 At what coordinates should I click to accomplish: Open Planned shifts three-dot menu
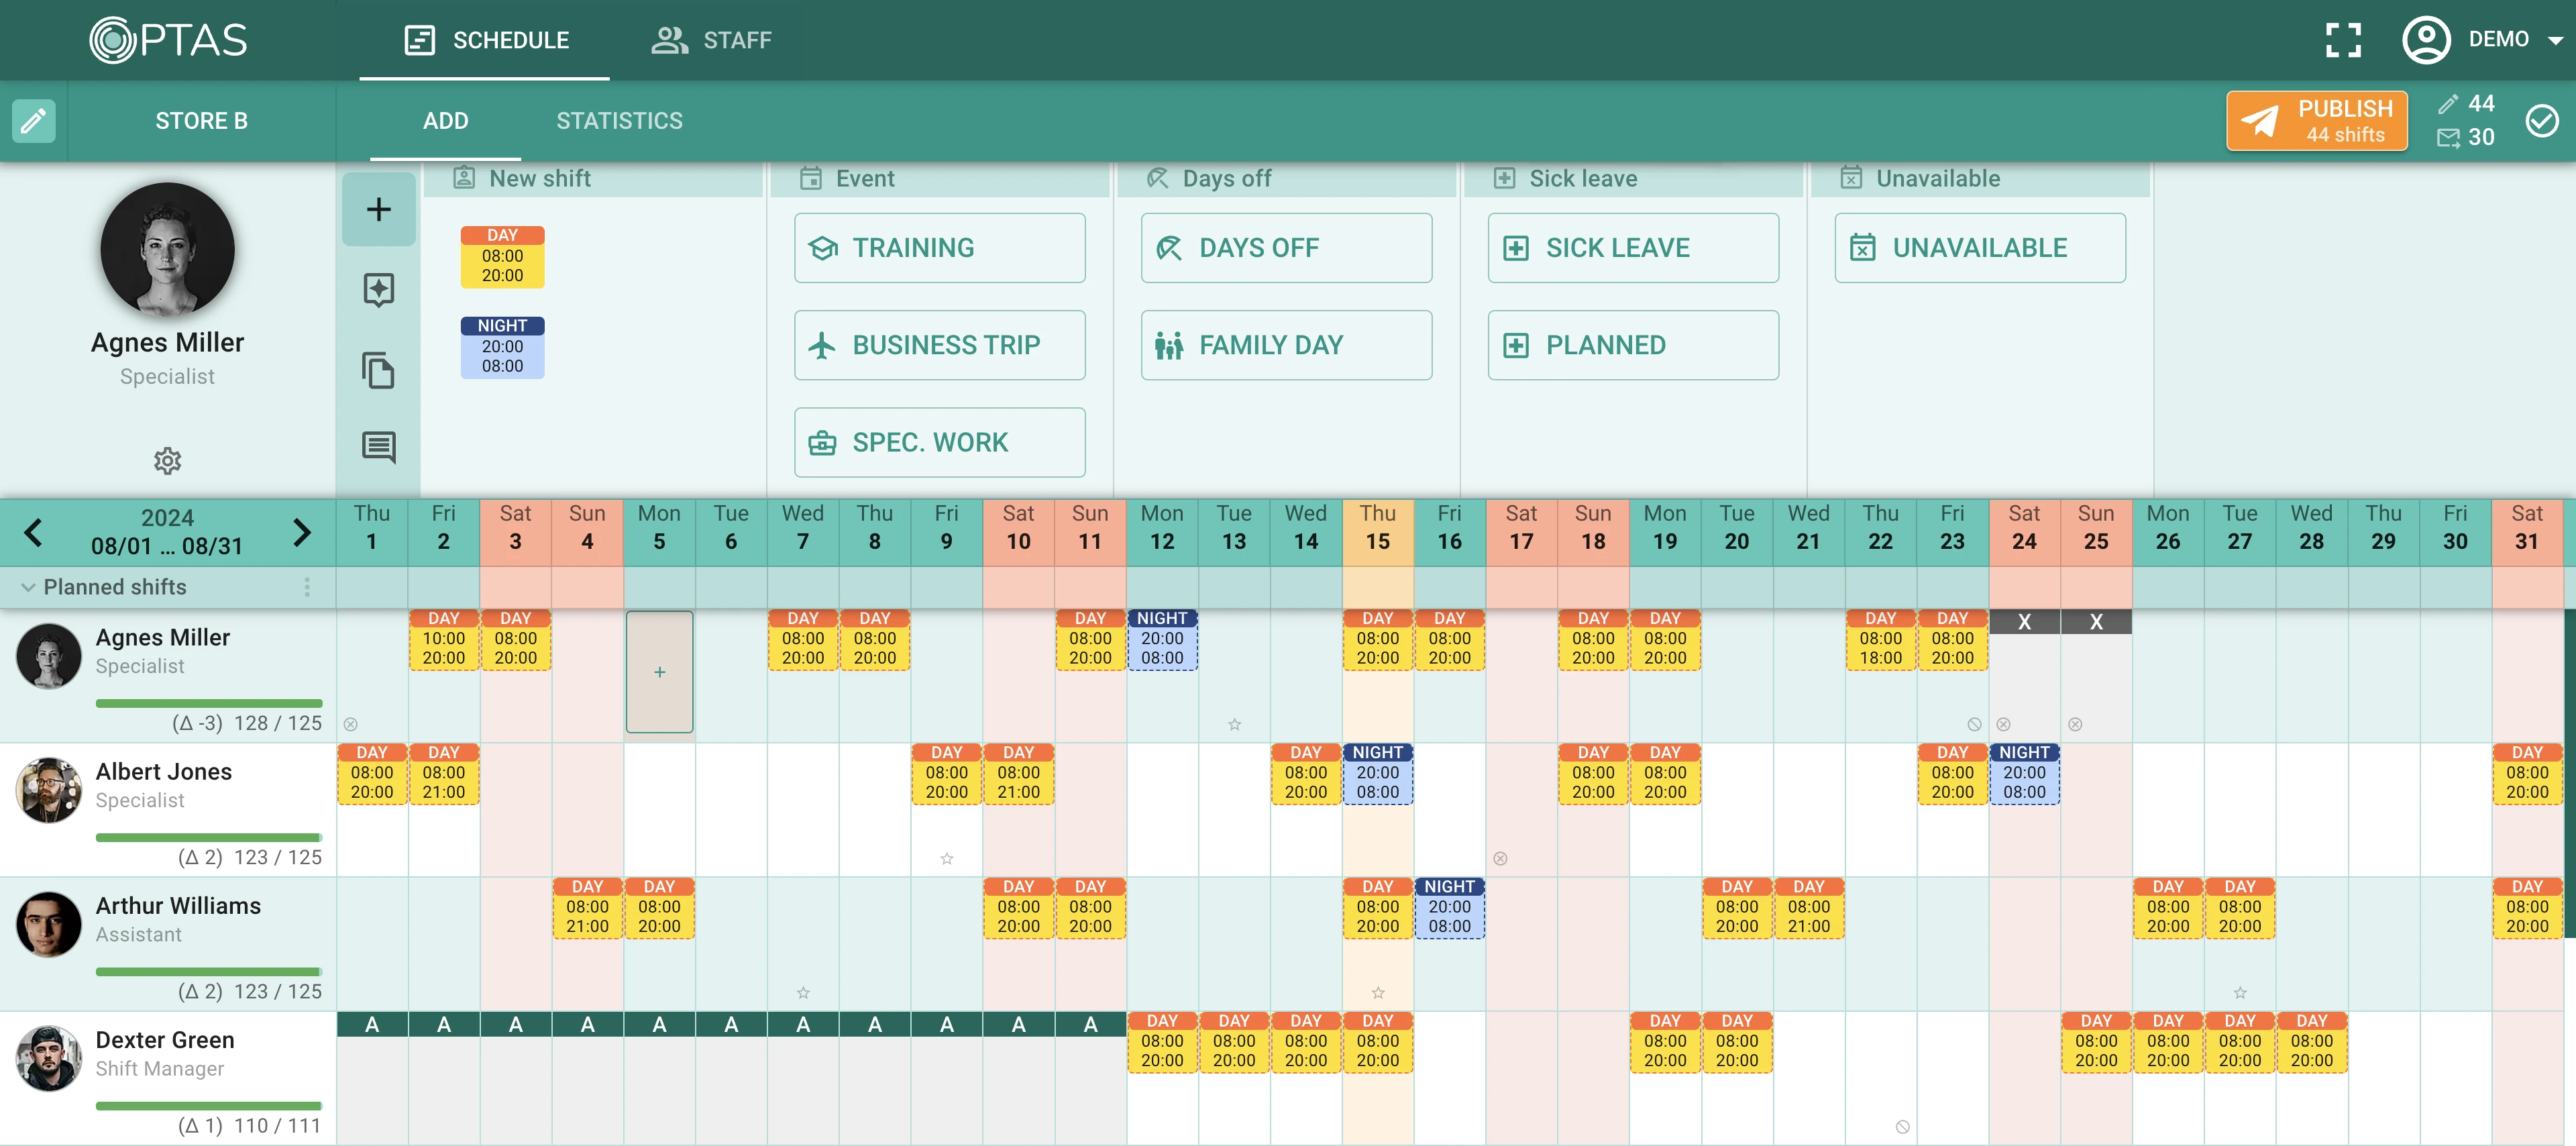click(307, 587)
